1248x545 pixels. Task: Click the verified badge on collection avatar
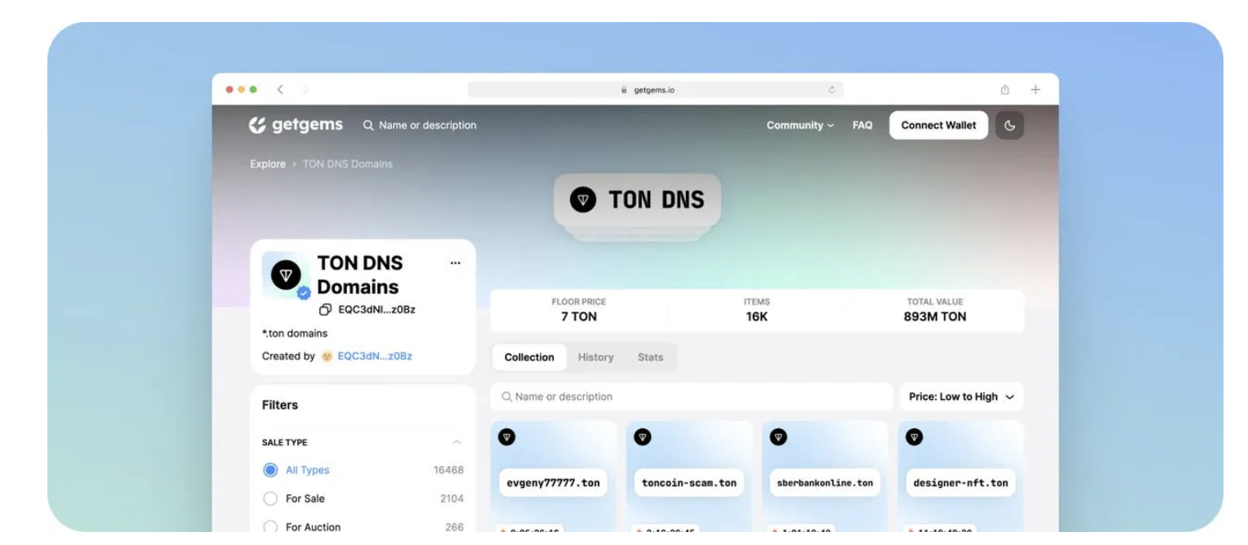304,294
